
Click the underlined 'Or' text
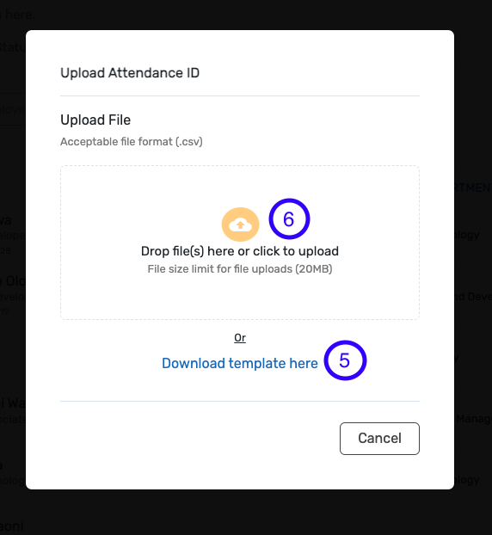(x=240, y=338)
